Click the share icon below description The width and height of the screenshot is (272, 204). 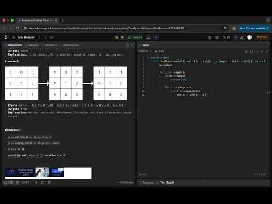coord(43,182)
